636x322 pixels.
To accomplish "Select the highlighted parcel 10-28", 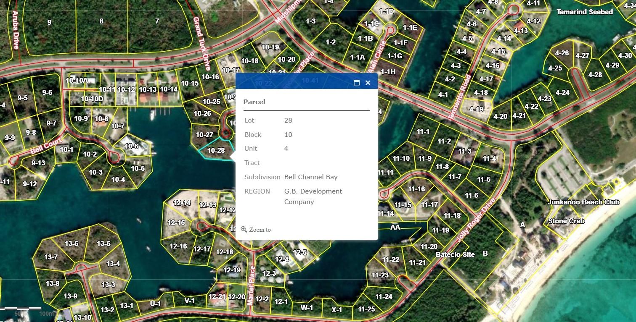I will [216, 151].
